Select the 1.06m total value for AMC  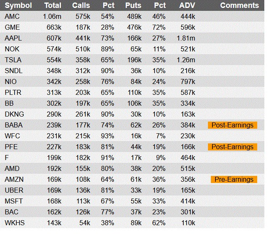pyautogui.click(x=52, y=16)
